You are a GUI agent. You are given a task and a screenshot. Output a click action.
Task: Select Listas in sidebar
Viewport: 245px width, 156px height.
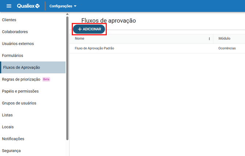(x=7, y=115)
